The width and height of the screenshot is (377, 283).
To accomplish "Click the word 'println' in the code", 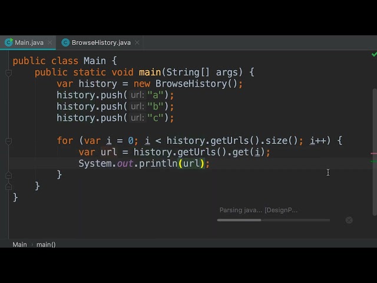I will click(x=158, y=164).
